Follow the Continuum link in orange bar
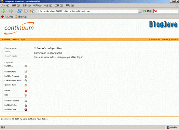 [155, 40]
